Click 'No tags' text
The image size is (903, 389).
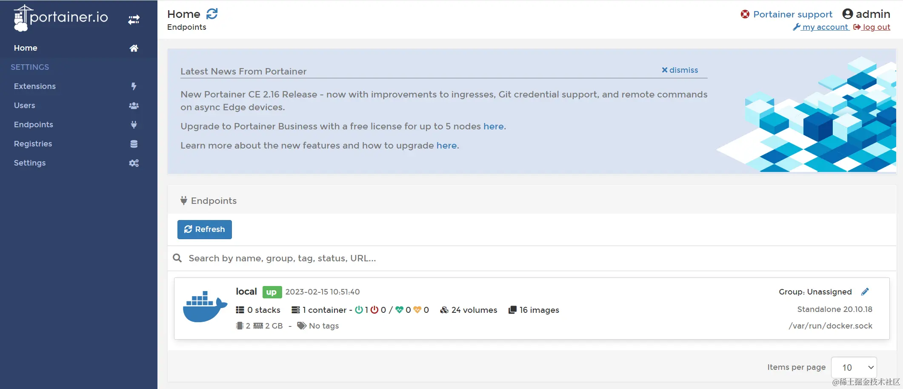pos(324,326)
